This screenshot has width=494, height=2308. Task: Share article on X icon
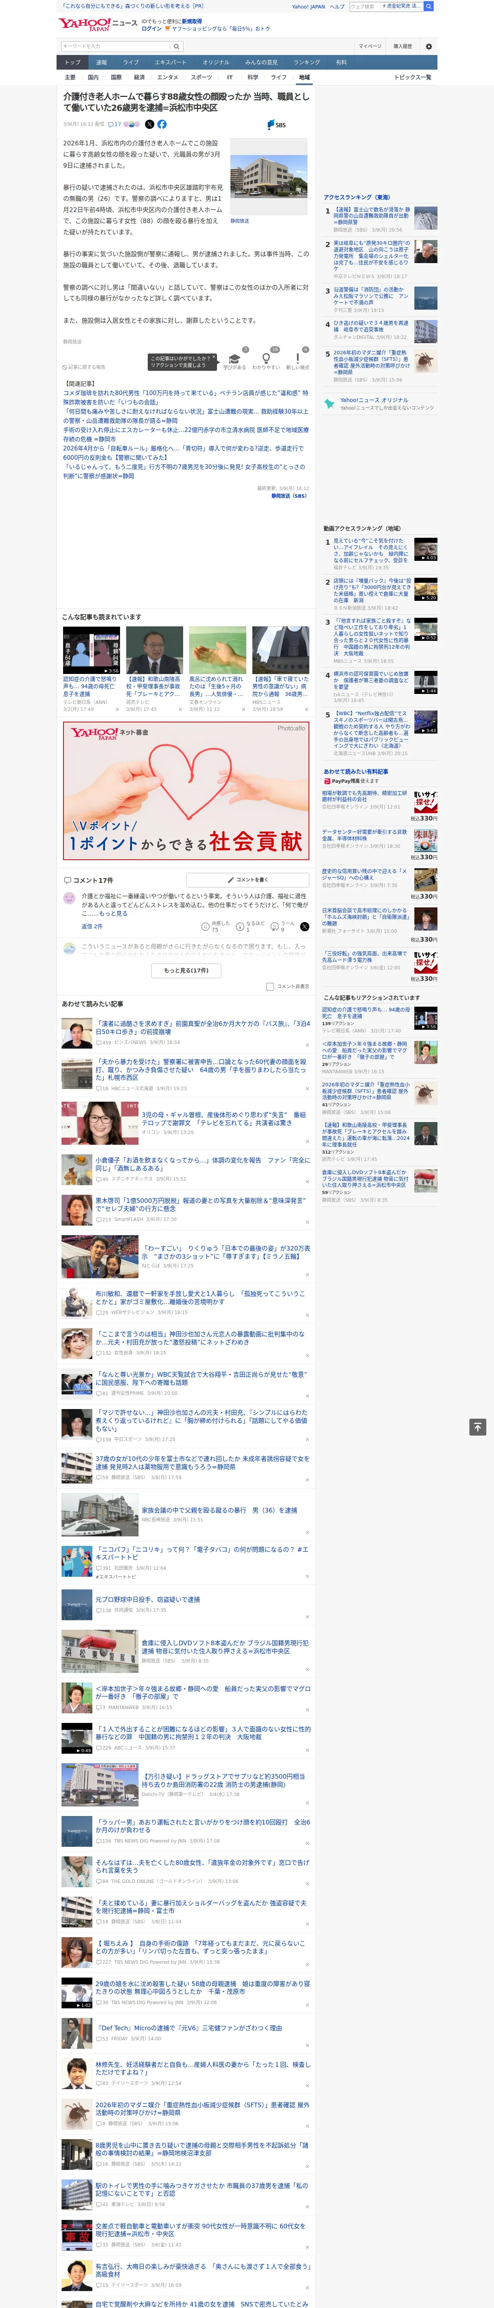tap(150, 125)
